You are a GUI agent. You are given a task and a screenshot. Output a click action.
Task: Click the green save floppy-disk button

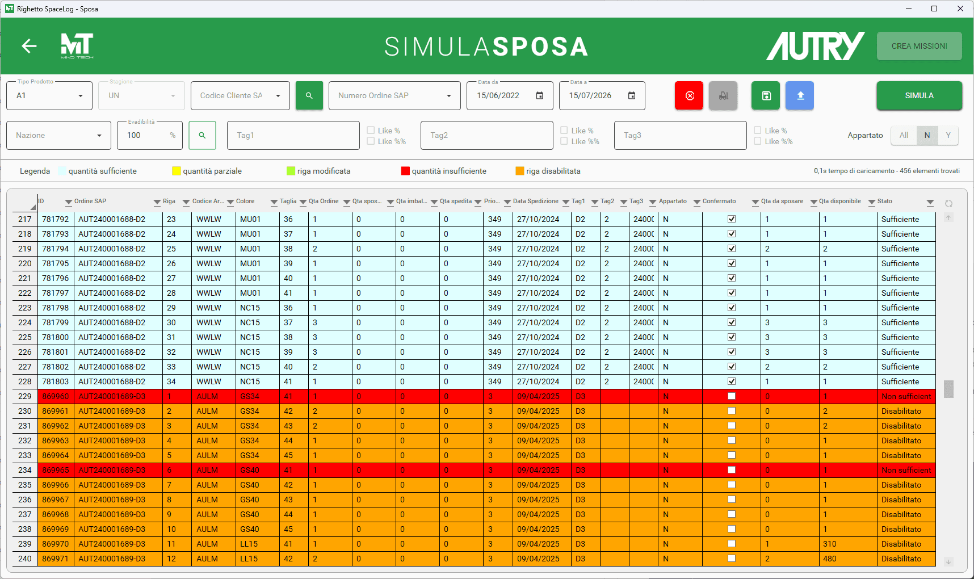point(766,95)
